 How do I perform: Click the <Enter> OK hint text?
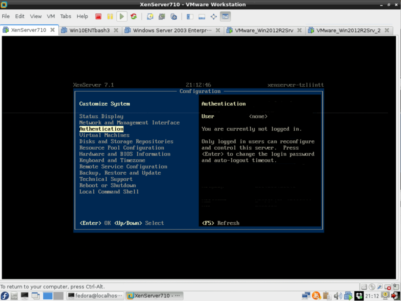click(95, 223)
